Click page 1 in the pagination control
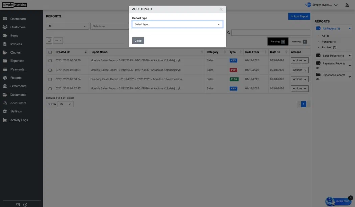355x207 pixels. click(304, 104)
